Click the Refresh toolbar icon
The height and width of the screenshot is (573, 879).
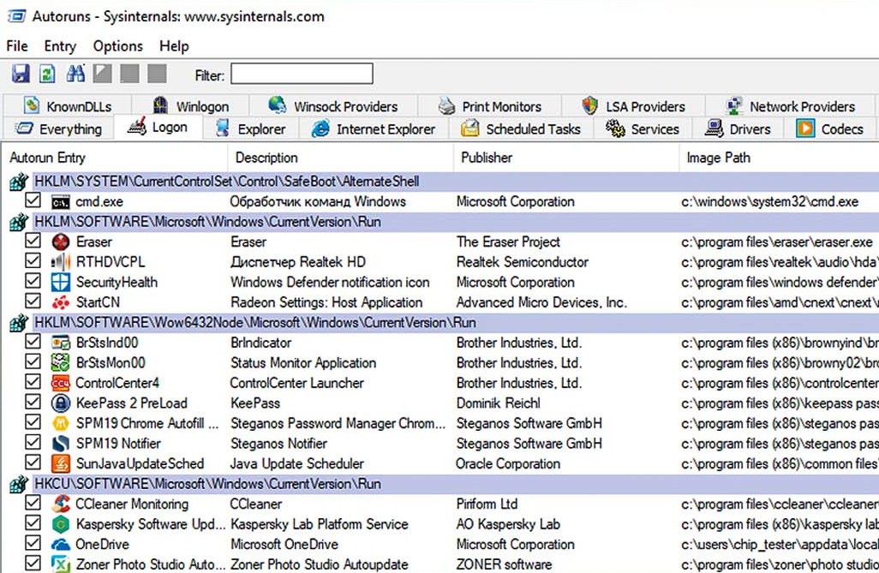(47, 75)
